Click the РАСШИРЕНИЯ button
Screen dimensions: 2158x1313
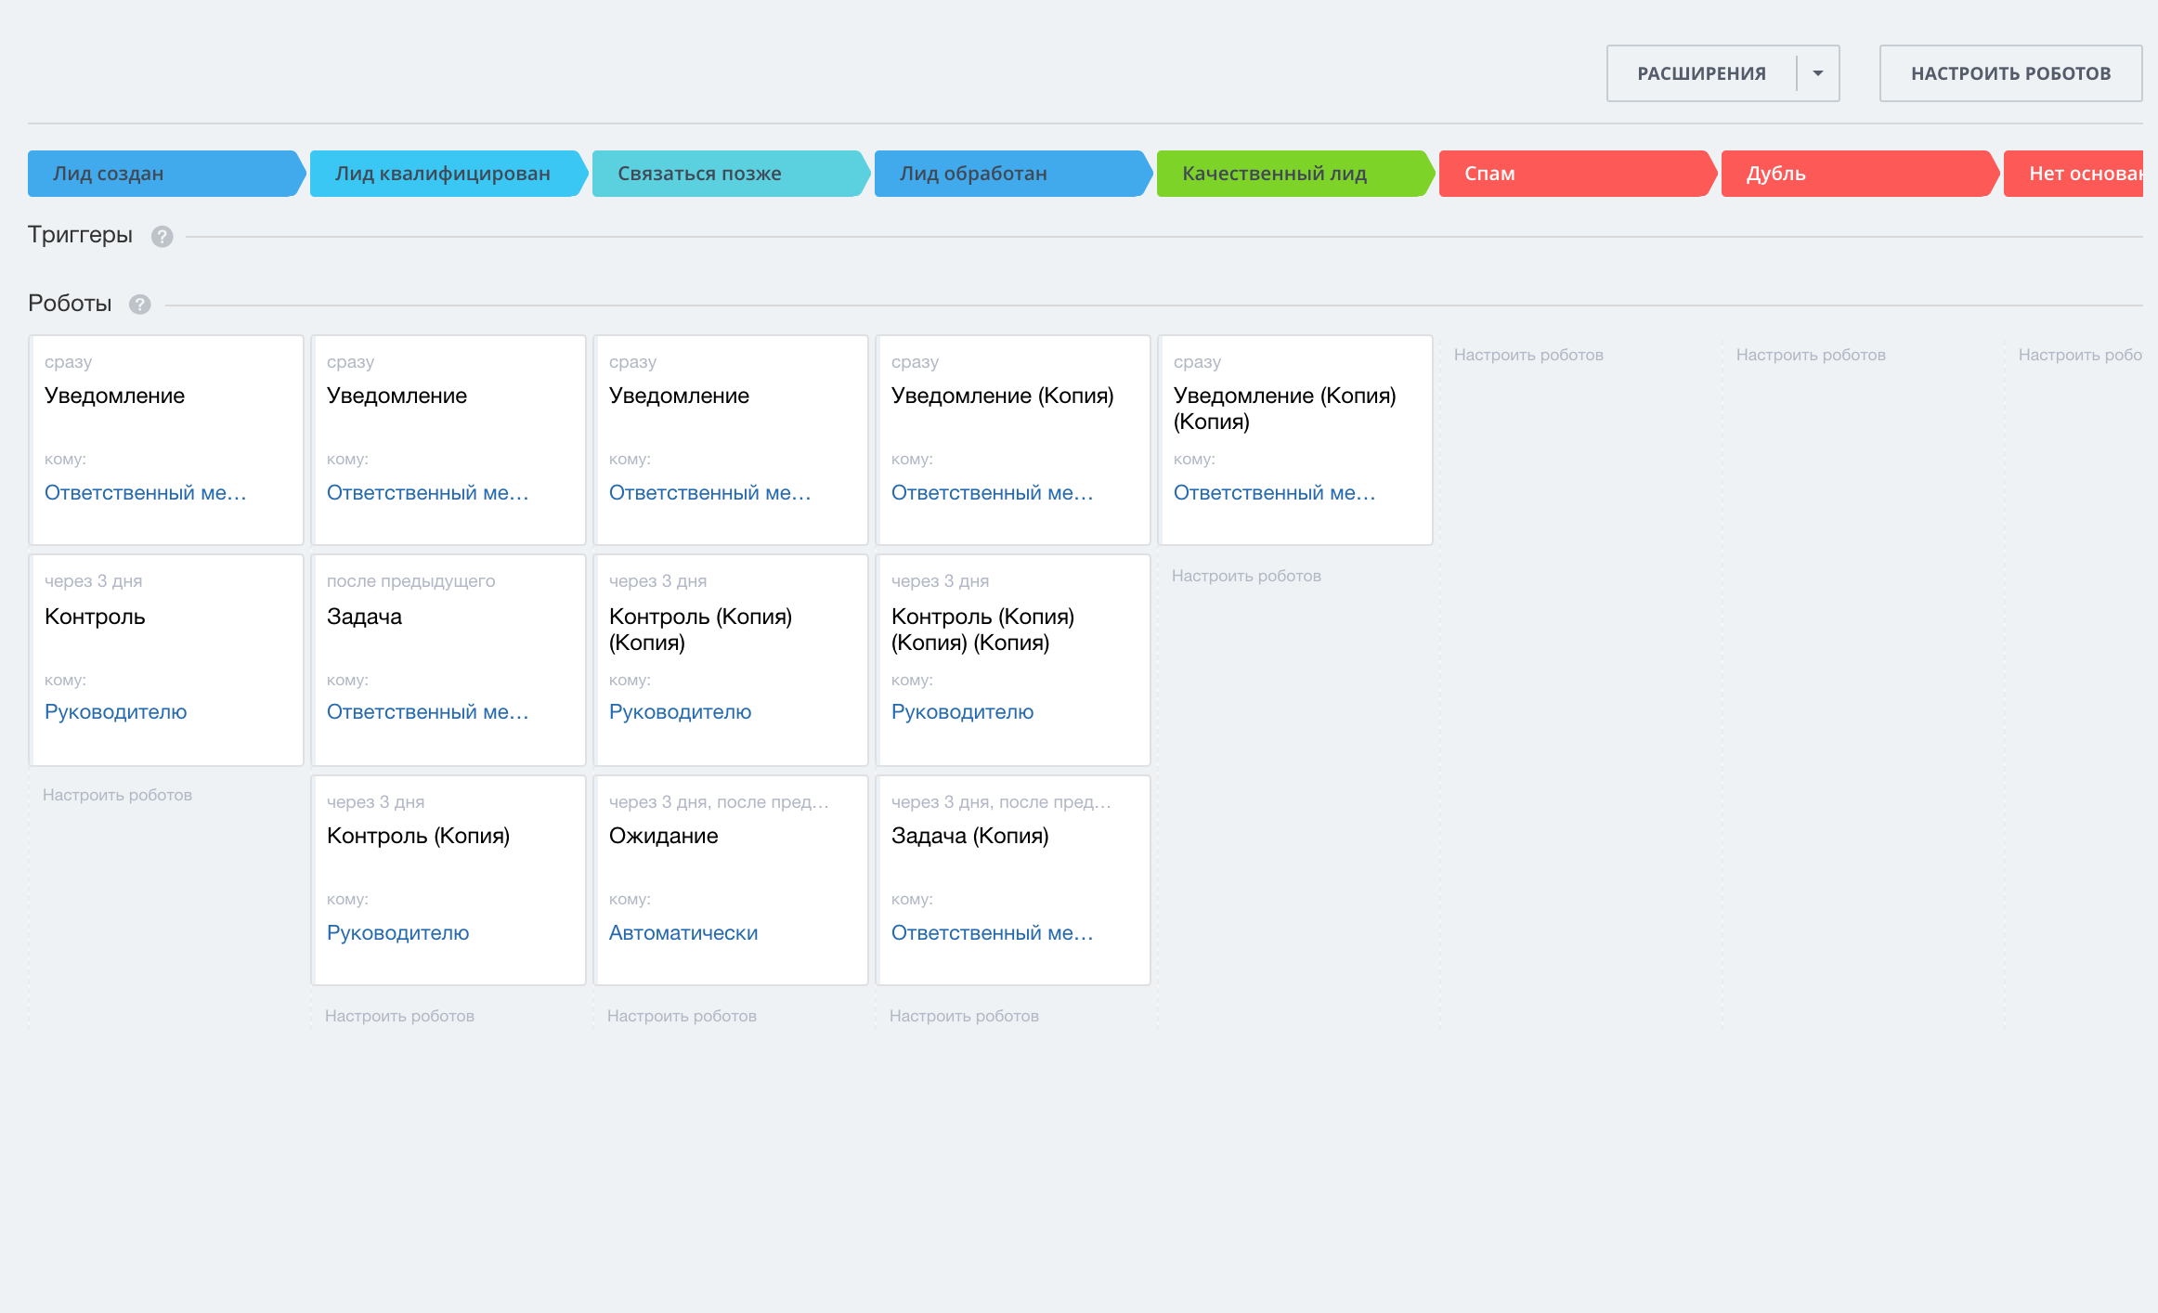tap(1700, 73)
